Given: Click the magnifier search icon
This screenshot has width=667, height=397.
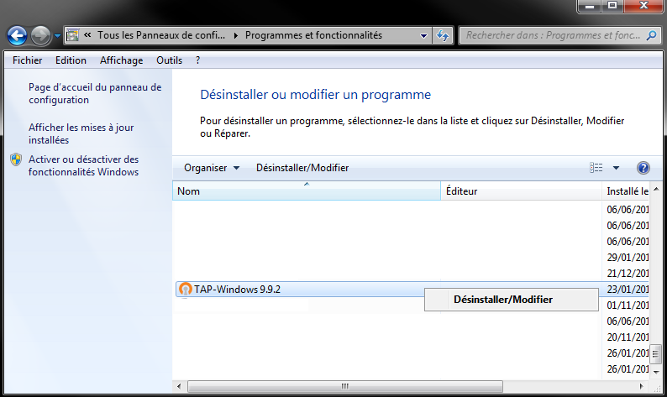Looking at the screenshot, I should [651, 35].
